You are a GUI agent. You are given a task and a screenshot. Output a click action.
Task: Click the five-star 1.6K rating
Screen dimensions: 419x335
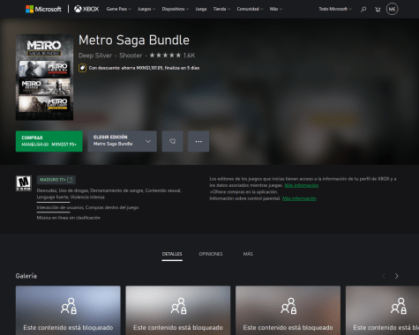click(172, 56)
